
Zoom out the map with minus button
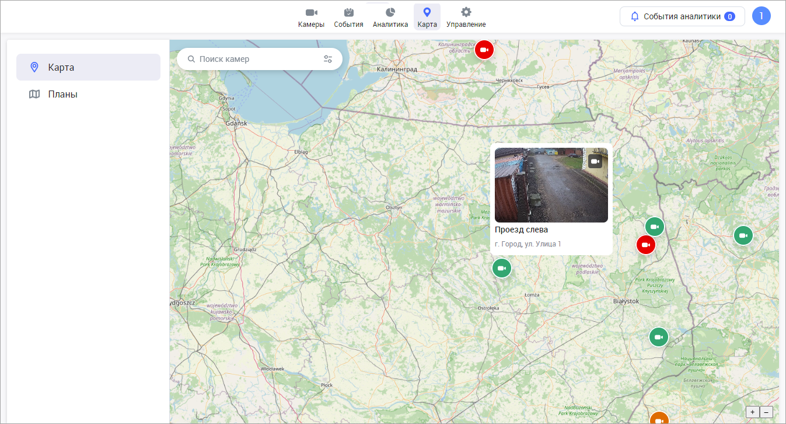coord(766,412)
